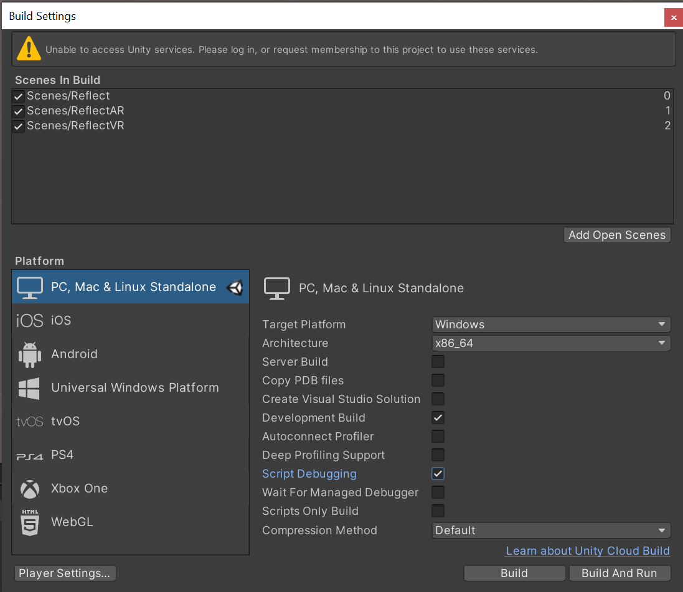This screenshot has height=592, width=683.
Task: Select the PS4 platform icon
Action: [30, 456]
